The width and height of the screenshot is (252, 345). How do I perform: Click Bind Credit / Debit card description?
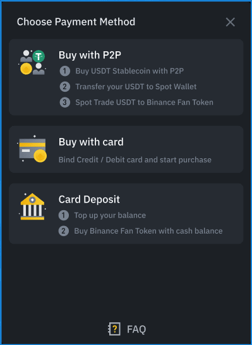[135, 160]
